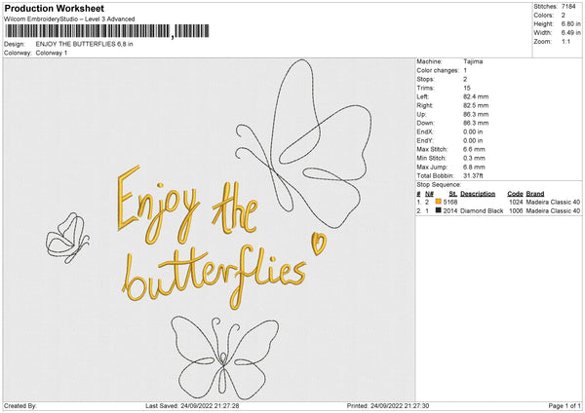This screenshot has width=585, height=413.
Task: Click the bottom butterfly outline
Action: (x=225, y=358)
